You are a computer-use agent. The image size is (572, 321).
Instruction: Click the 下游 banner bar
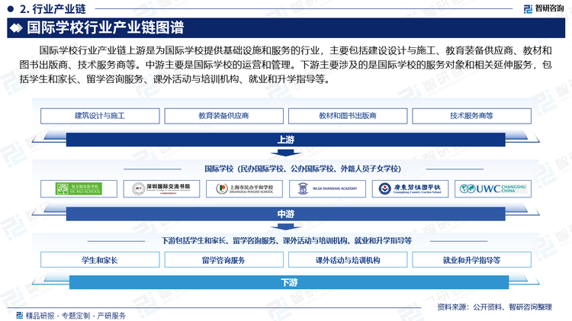tap(289, 282)
